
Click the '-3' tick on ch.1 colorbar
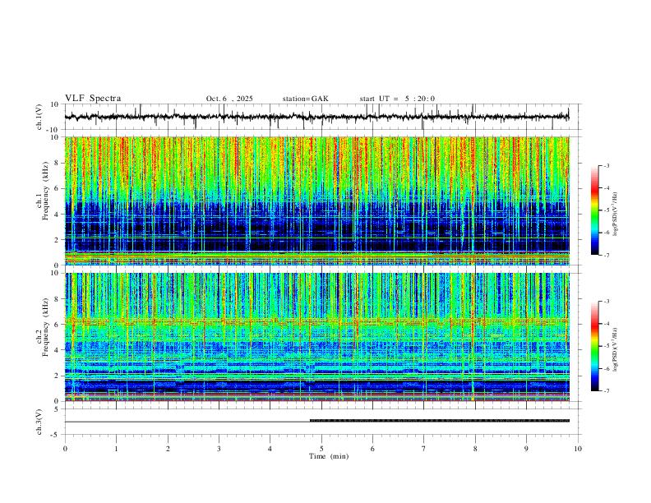click(607, 166)
